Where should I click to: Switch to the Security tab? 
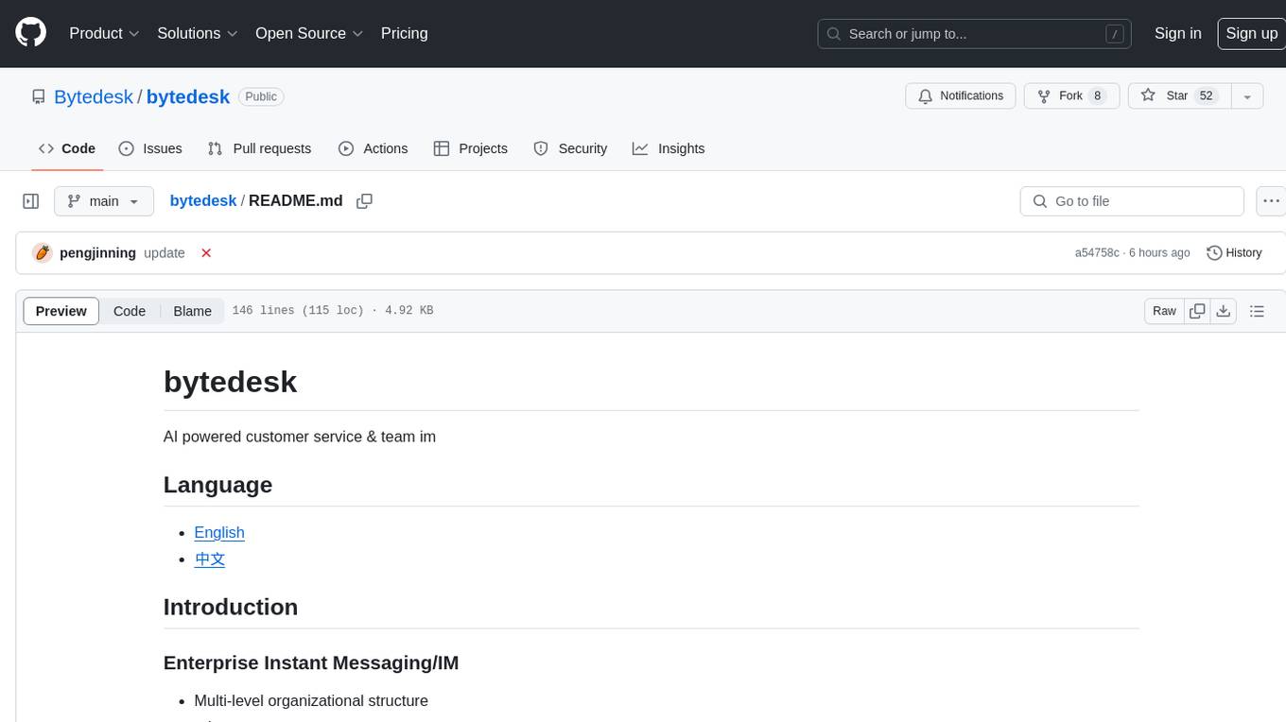click(x=570, y=148)
